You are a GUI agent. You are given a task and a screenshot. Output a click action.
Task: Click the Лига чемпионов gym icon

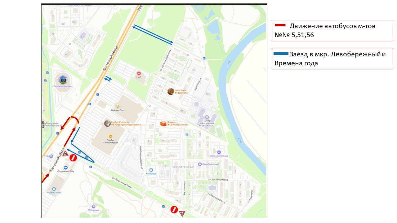(x=219, y=152)
